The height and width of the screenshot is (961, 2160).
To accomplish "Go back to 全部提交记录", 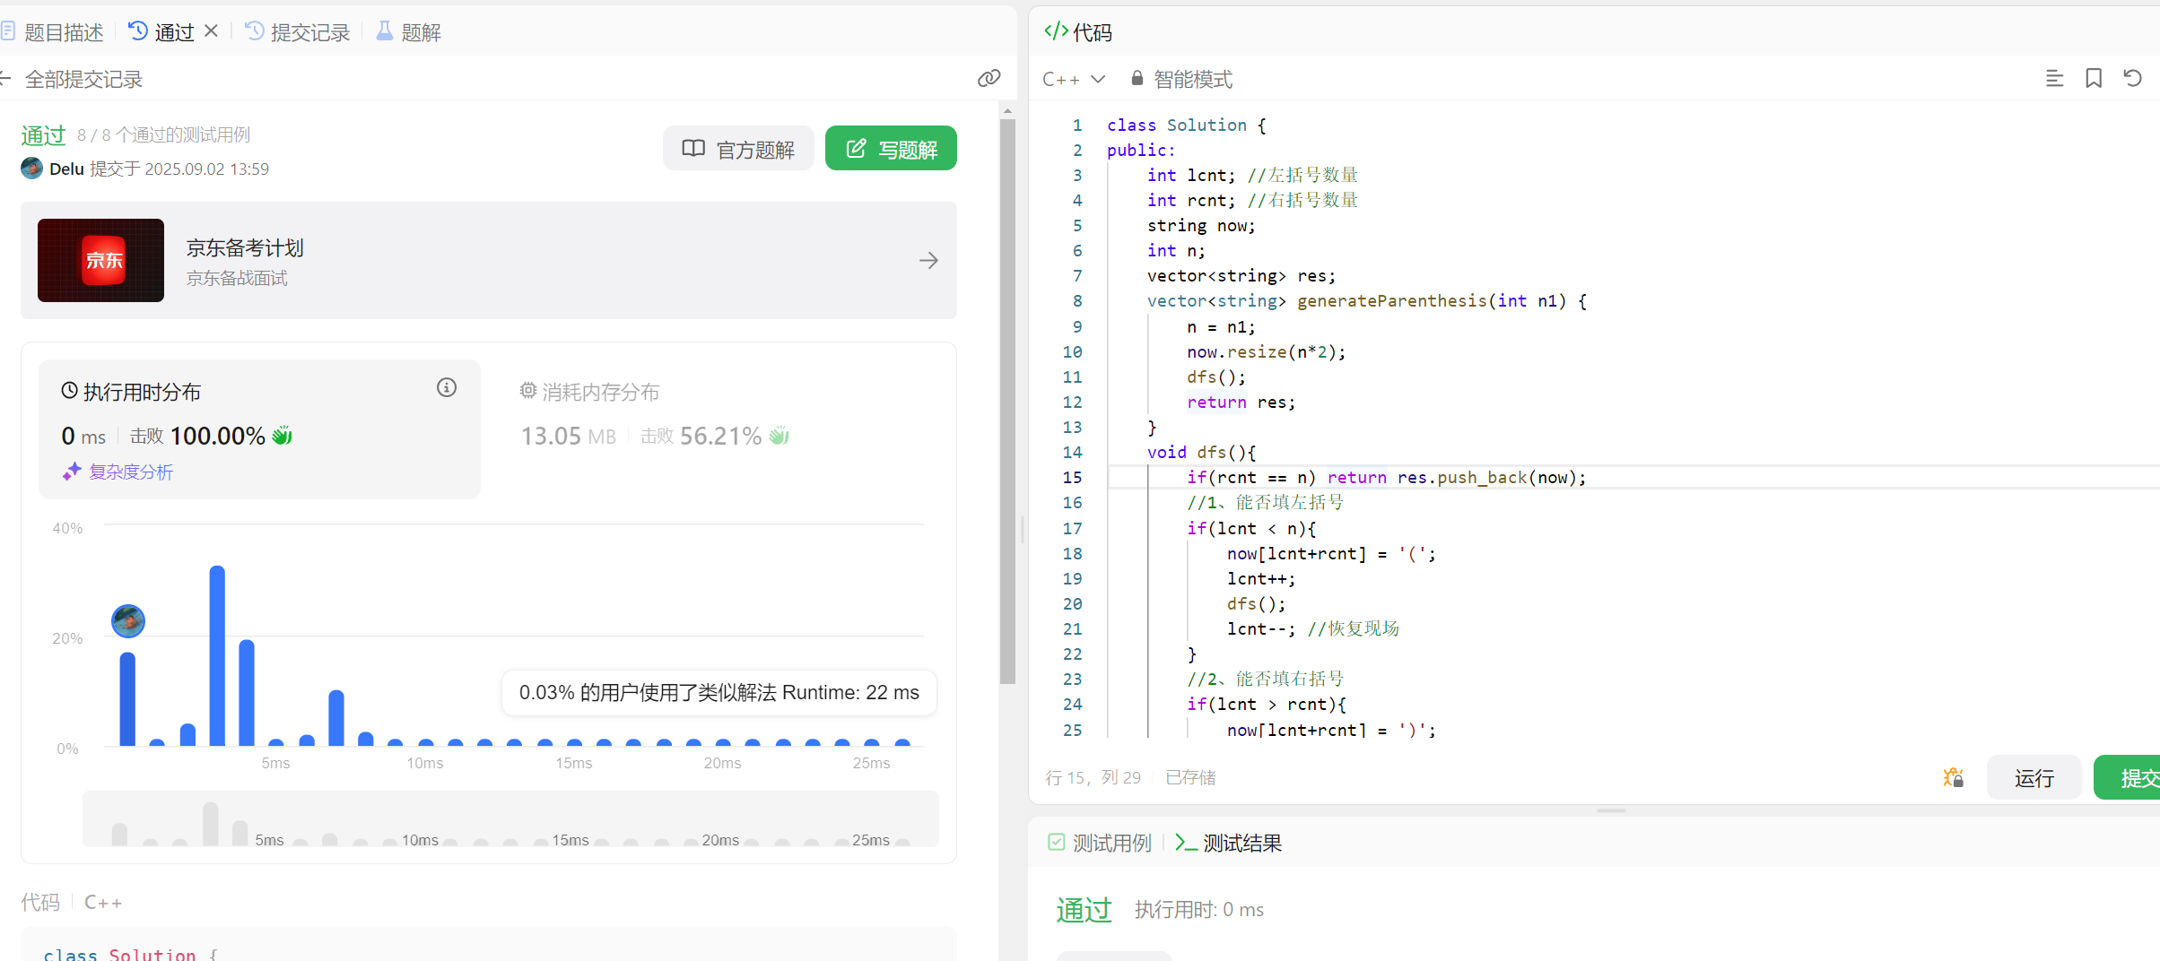I will (x=72, y=79).
